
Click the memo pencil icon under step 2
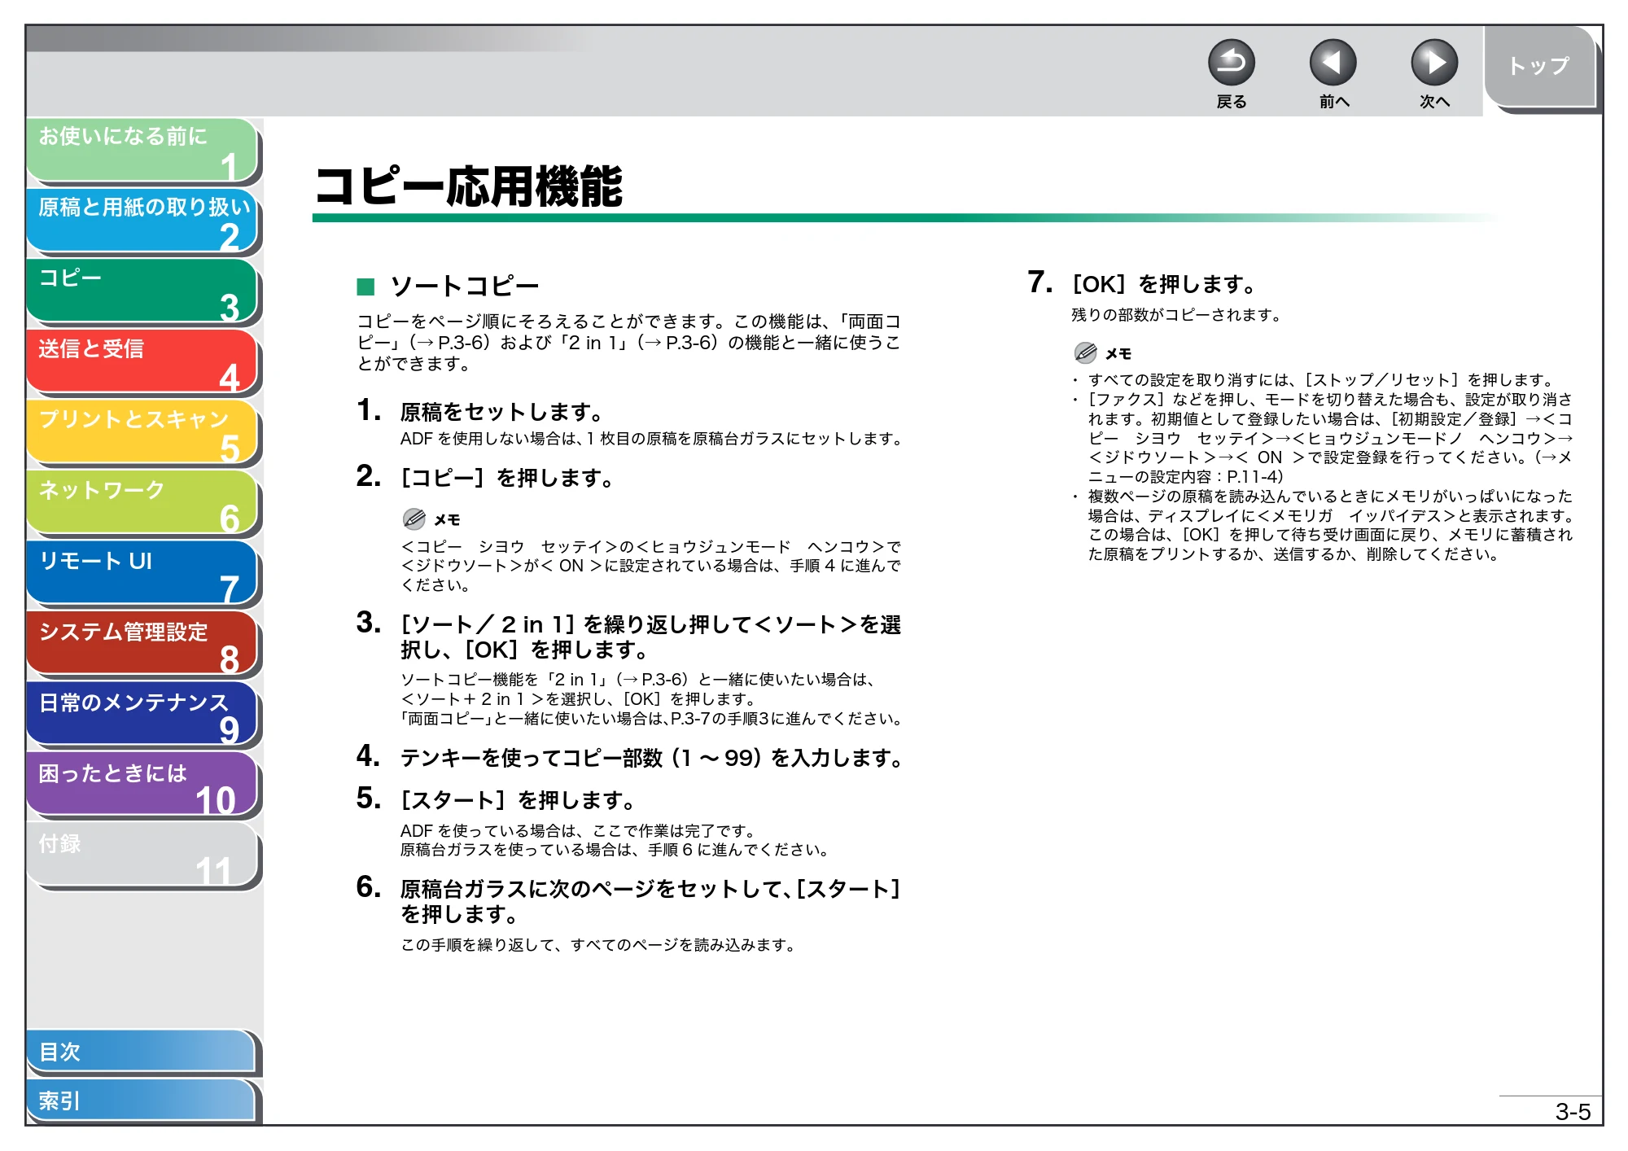(414, 519)
